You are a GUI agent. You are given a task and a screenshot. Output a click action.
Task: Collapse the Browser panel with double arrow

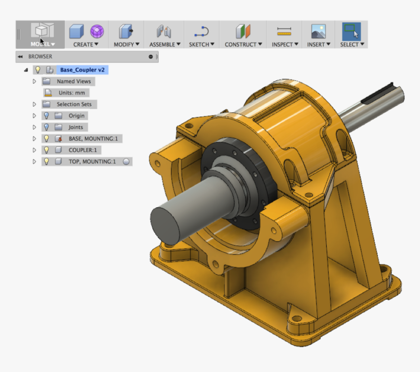point(20,57)
